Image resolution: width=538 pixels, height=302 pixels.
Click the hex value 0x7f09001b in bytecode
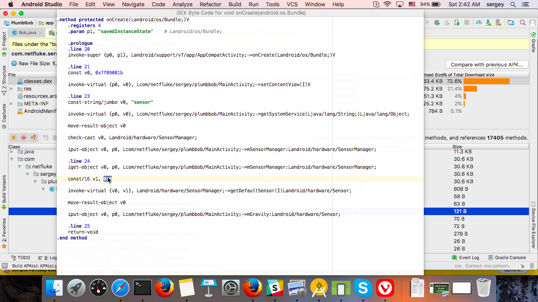(x=109, y=73)
